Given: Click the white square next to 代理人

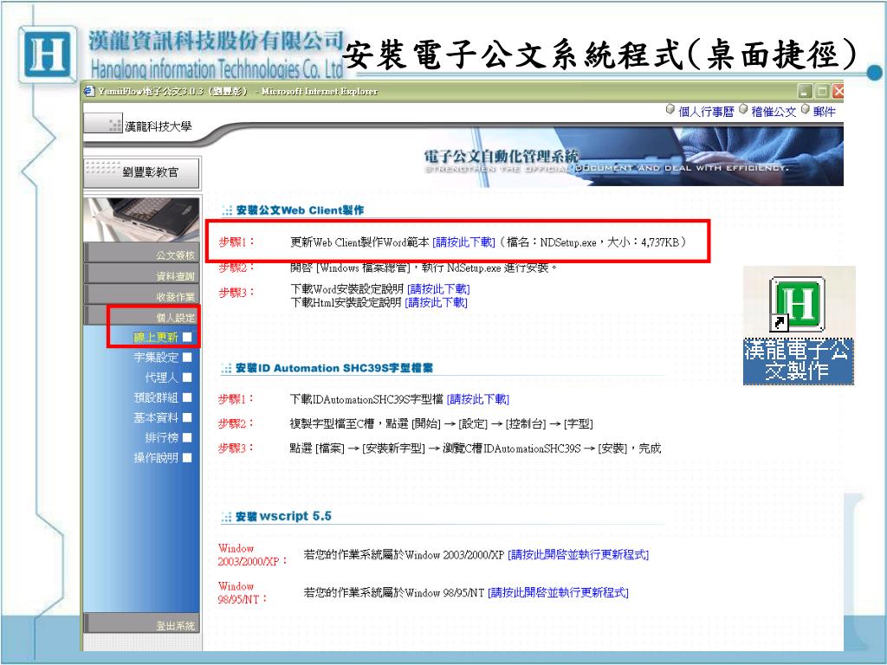Looking at the screenshot, I should point(187,378).
